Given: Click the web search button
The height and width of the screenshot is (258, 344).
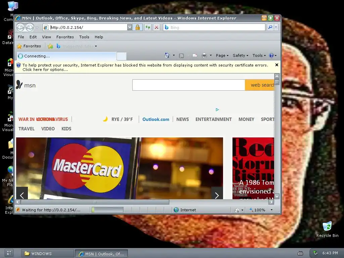Looking at the screenshot, I should 260,85.
